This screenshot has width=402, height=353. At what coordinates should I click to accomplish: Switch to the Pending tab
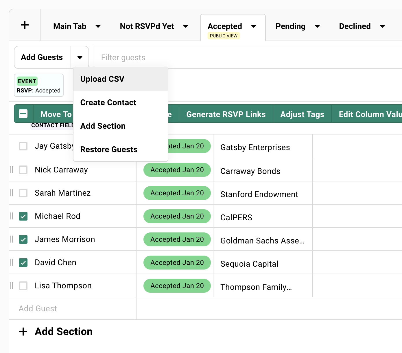click(290, 26)
